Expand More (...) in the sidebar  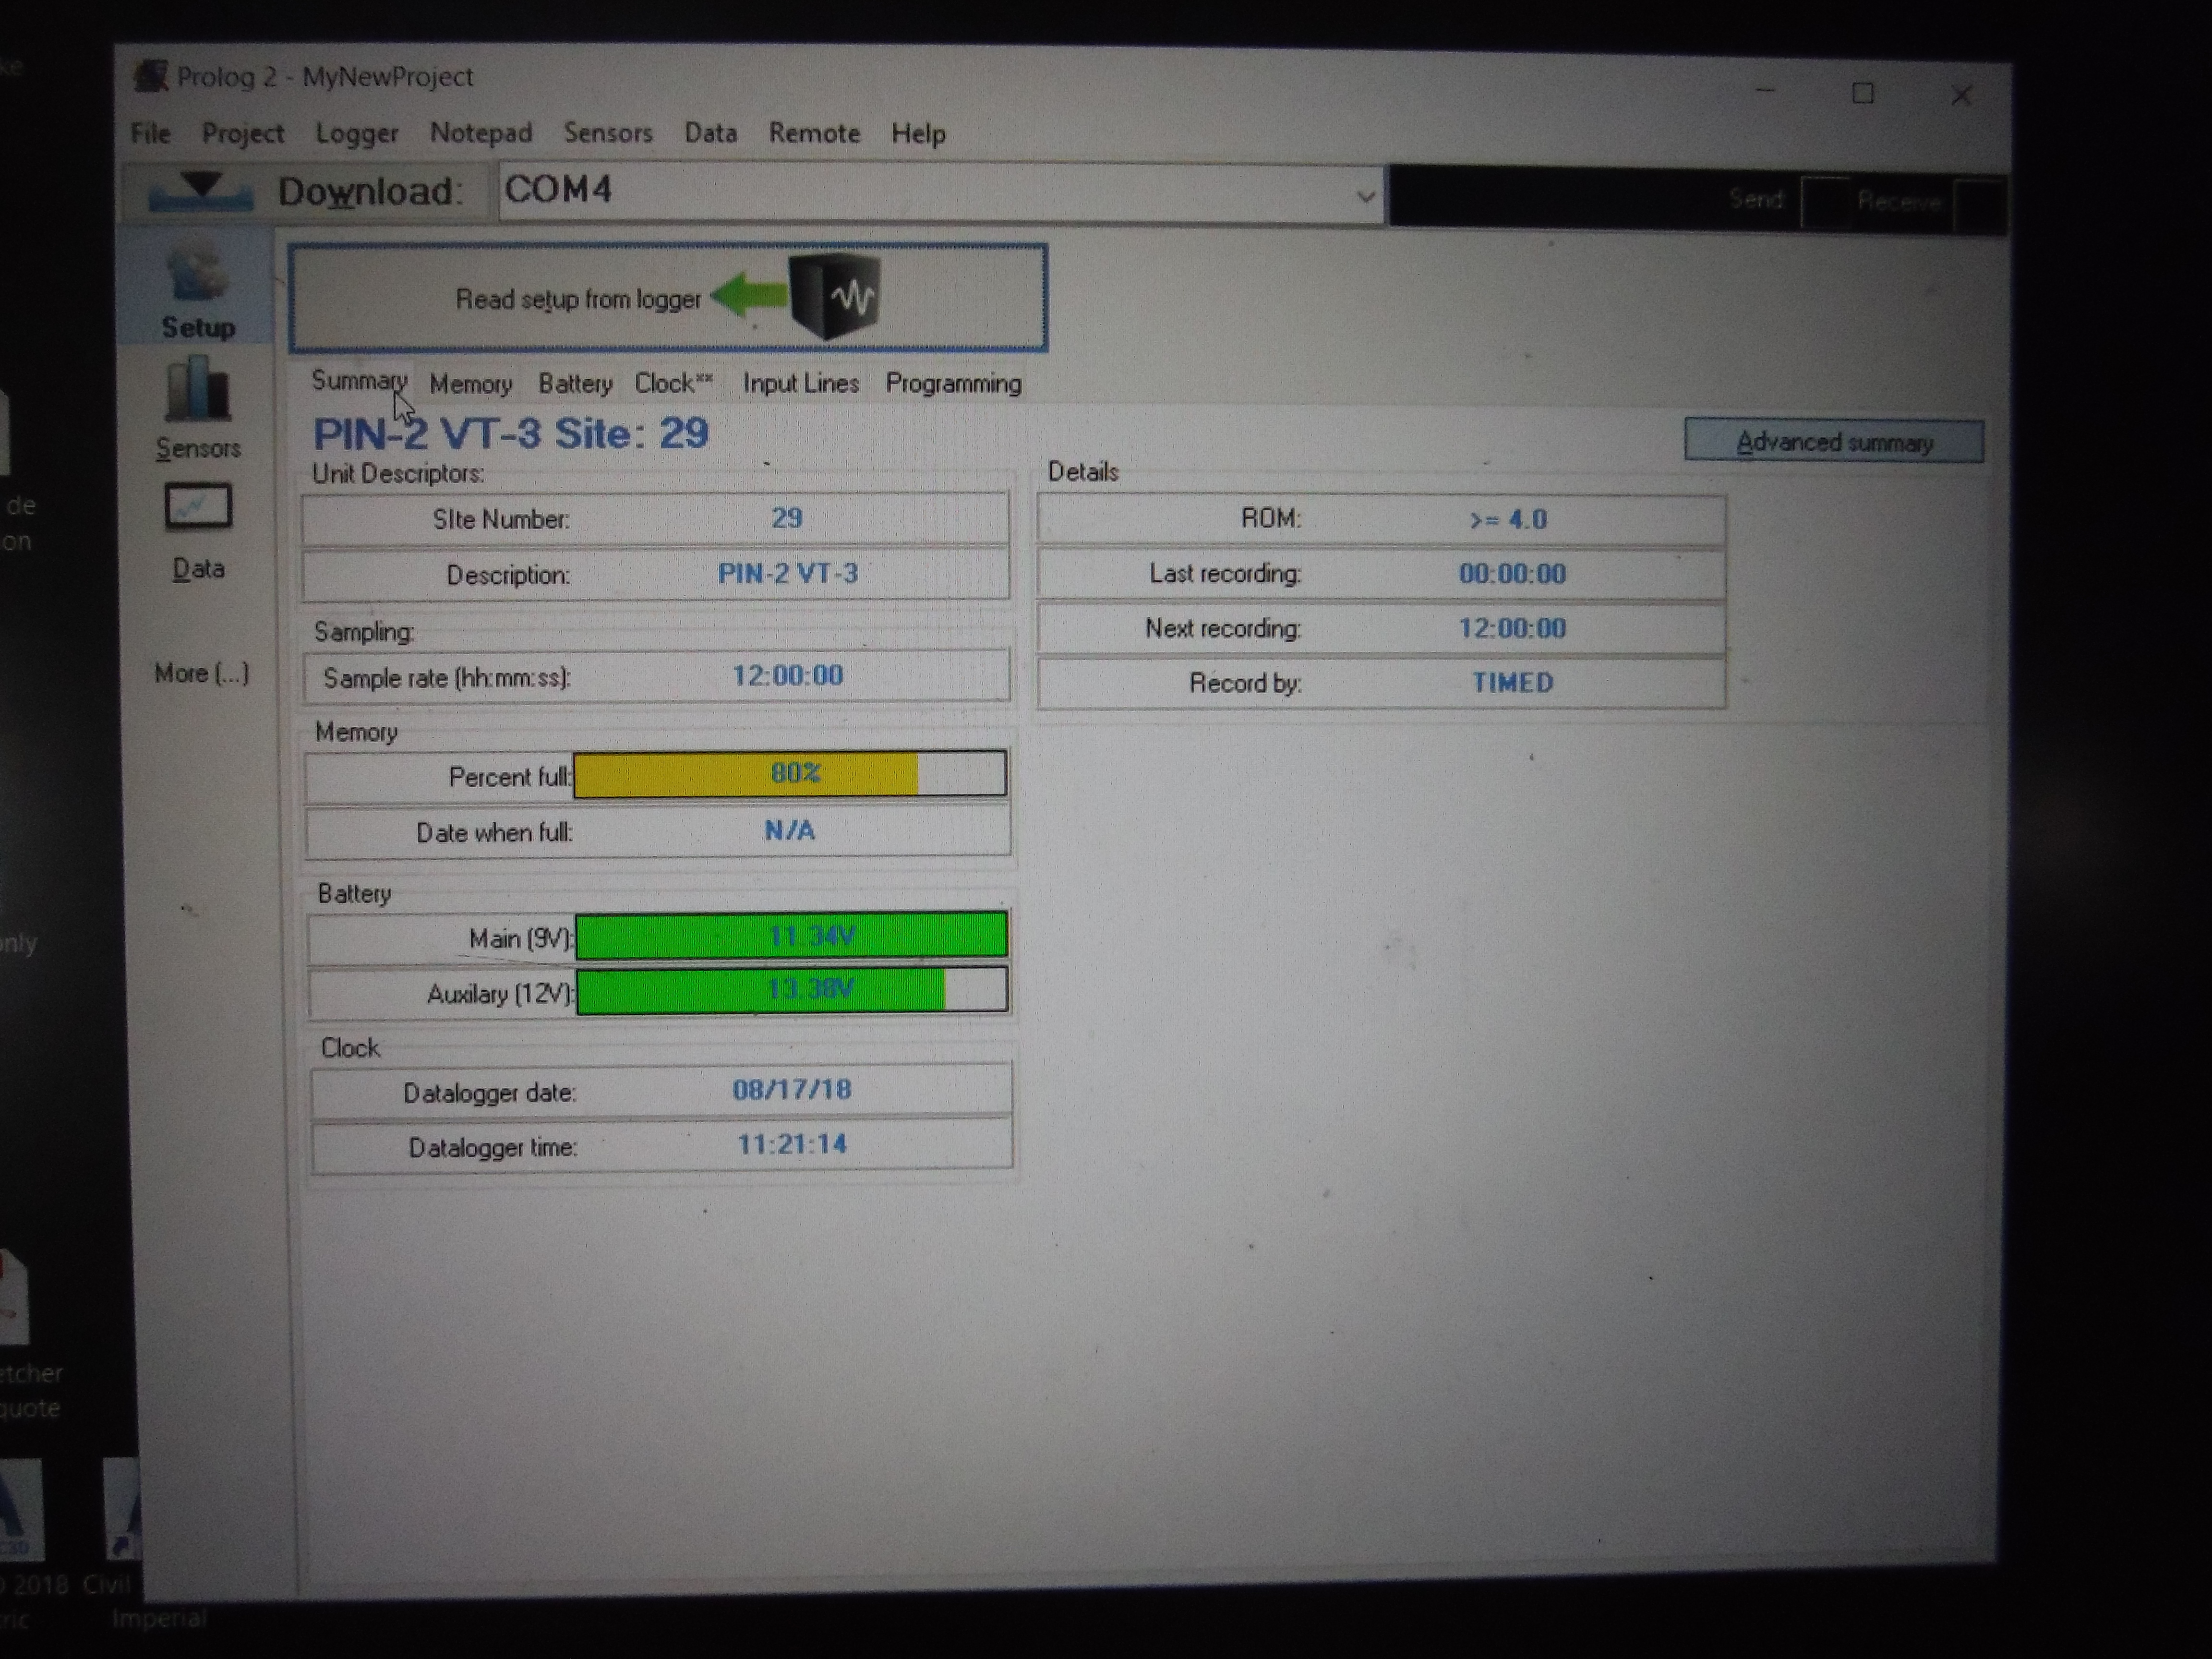201,673
